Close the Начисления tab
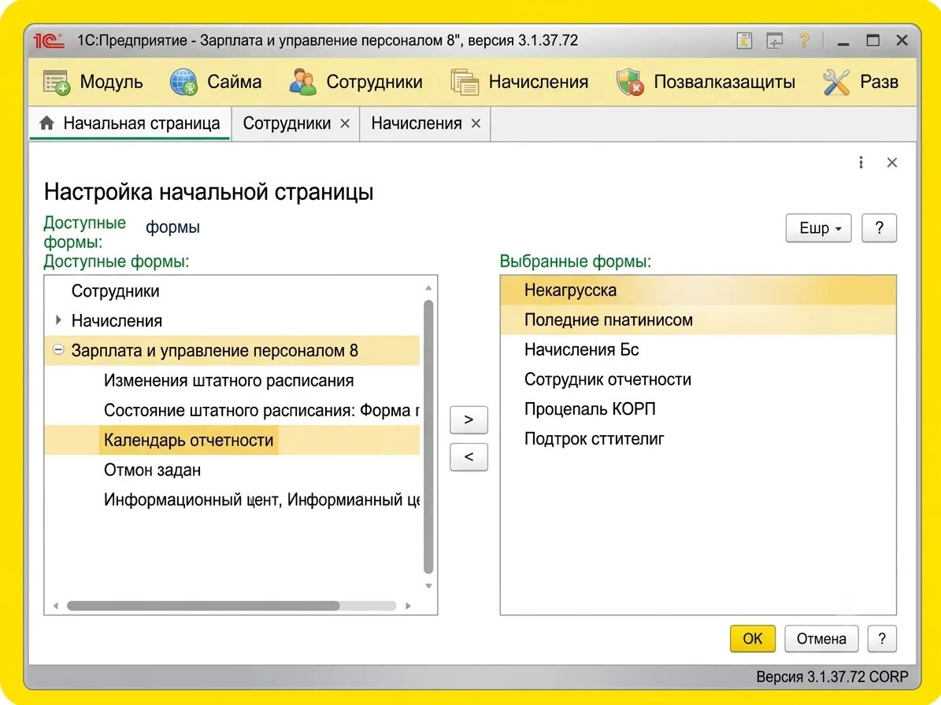Screen dimensions: 941x705 click(476, 124)
